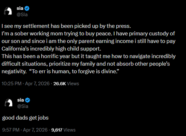The height and width of the screenshot is (136, 186).
Task: Click the text 'California's incredibly high child support'
Action: coord(51,49)
